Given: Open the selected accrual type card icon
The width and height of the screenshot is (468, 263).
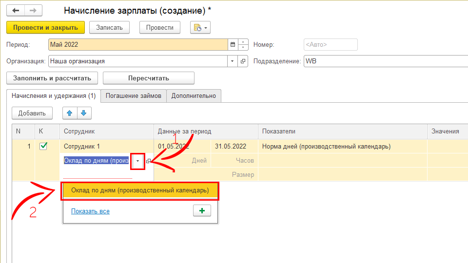Looking at the screenshot, I should point(148,161).
